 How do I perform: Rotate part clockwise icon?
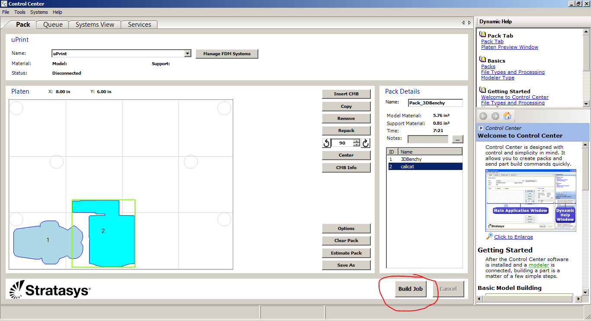366,143
